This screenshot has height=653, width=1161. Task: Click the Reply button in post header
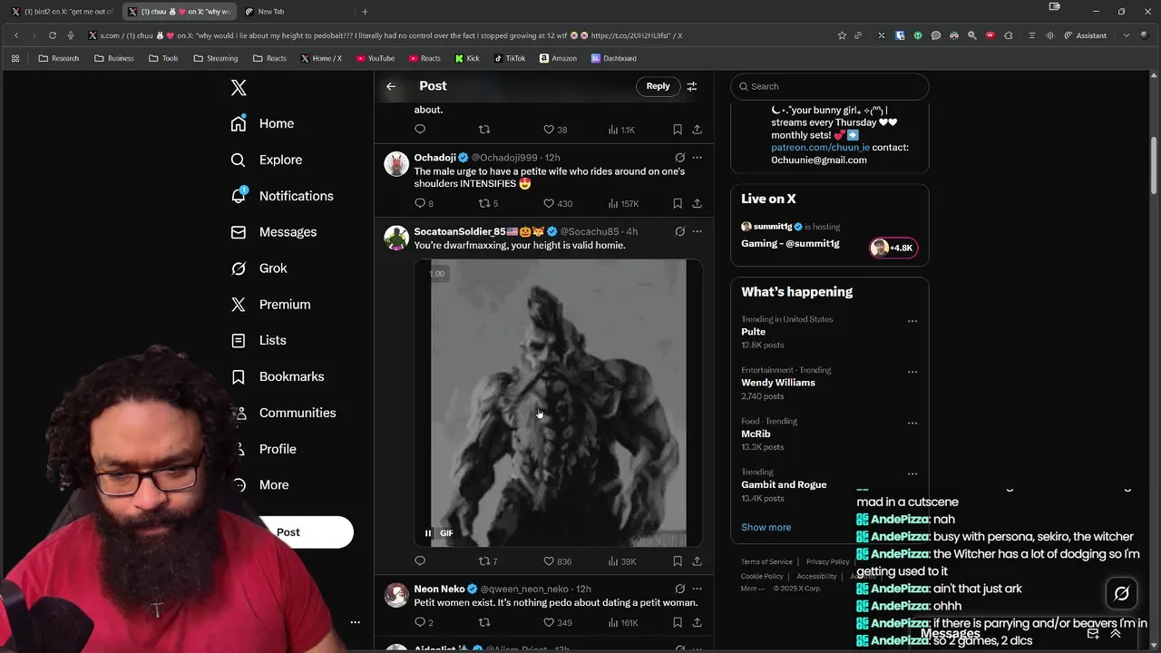click(658, 86)
